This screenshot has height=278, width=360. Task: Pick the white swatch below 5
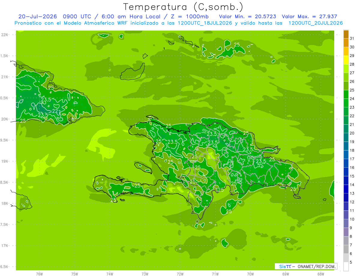click(346, 267)
